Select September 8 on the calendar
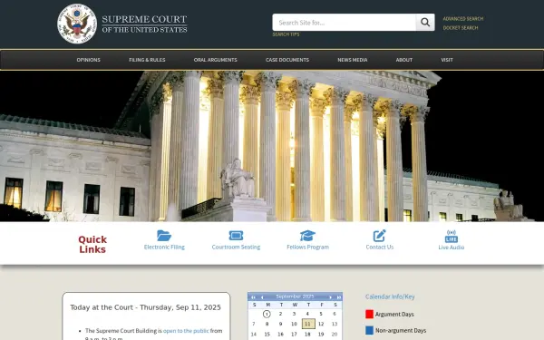Screen dimensions: 544x340 (x=267, y=324)
